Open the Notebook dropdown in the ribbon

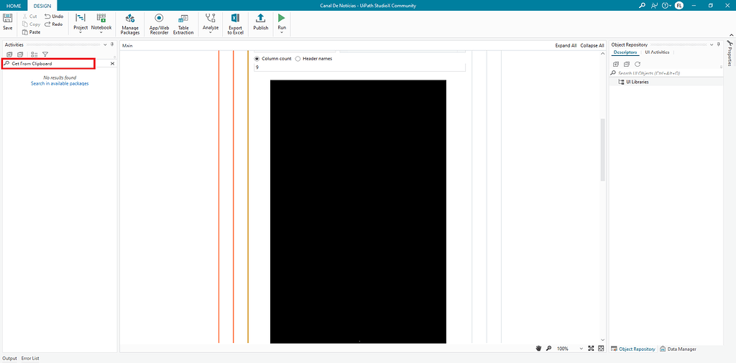(101, 24)
